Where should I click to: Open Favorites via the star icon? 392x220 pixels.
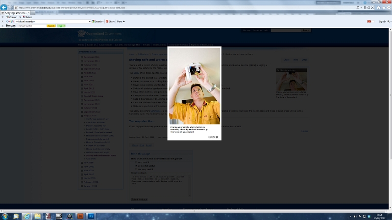pyautogui.click(x=384, y=8)
